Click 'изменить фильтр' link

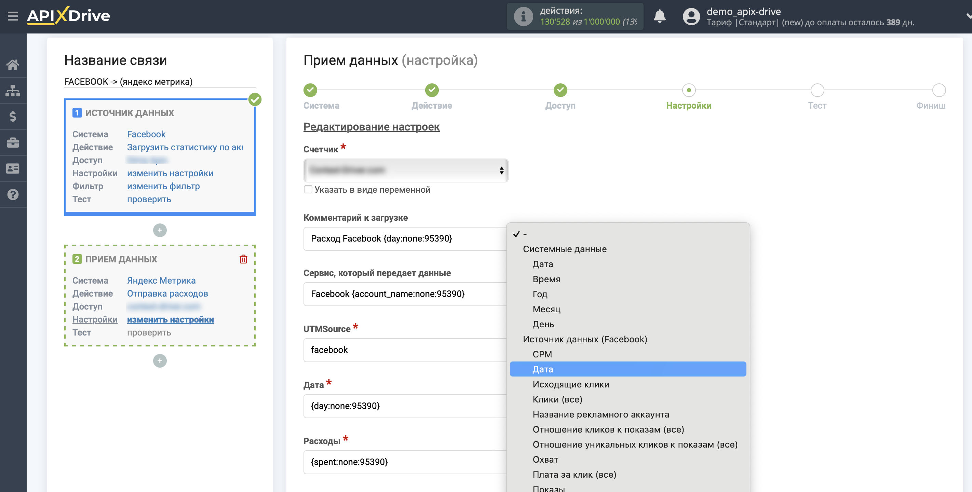pyautogui.click(x=163, y=187)
